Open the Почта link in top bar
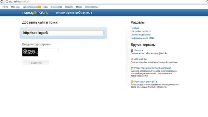 point(5,7)
